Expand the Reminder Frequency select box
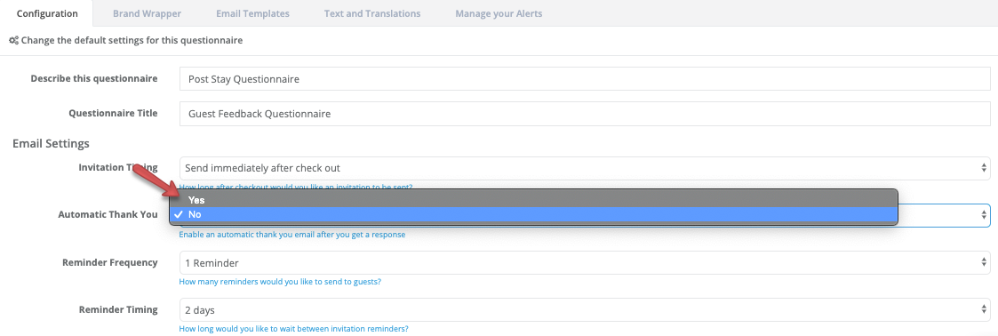The height and width of the screenshot is (336, 998). point(585,262)
